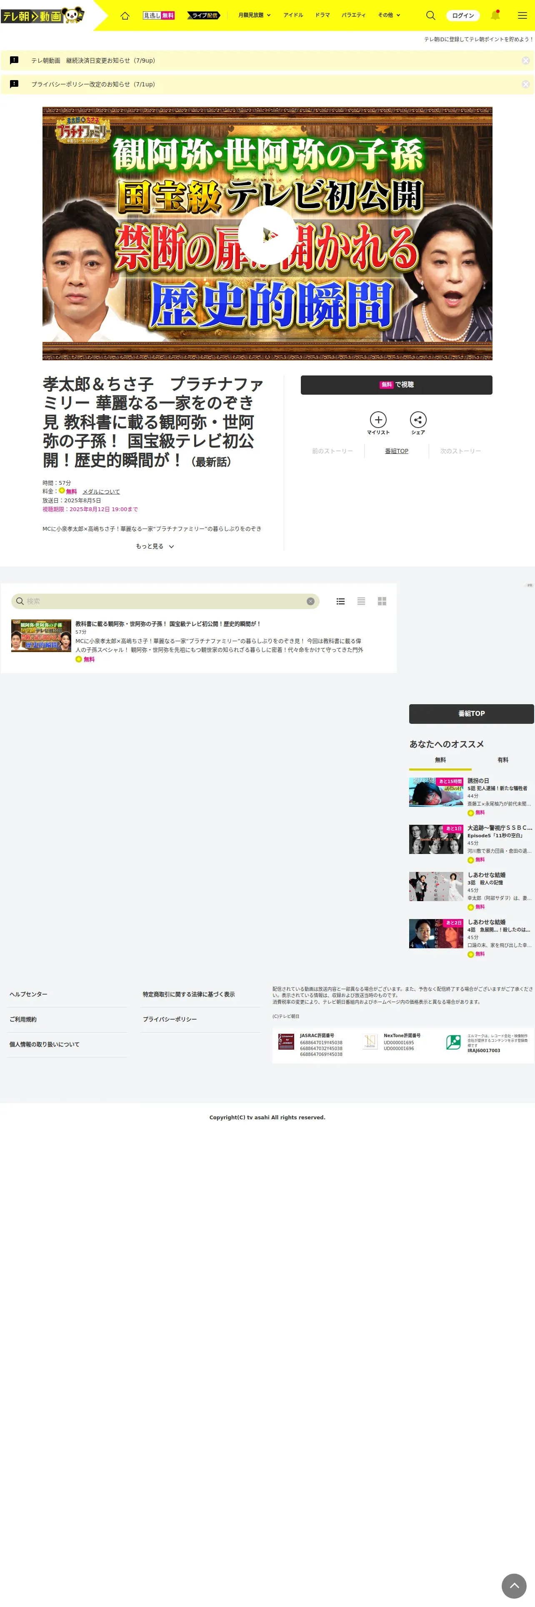This screenshot has height=1607, width=535.
Task: Open 個人情報の取り扱いについて footer link
Action: click(44, 1044)
